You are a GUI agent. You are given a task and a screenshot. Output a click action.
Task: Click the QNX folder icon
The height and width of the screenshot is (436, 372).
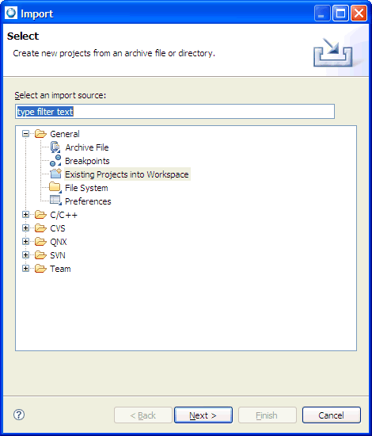point(40,241)
